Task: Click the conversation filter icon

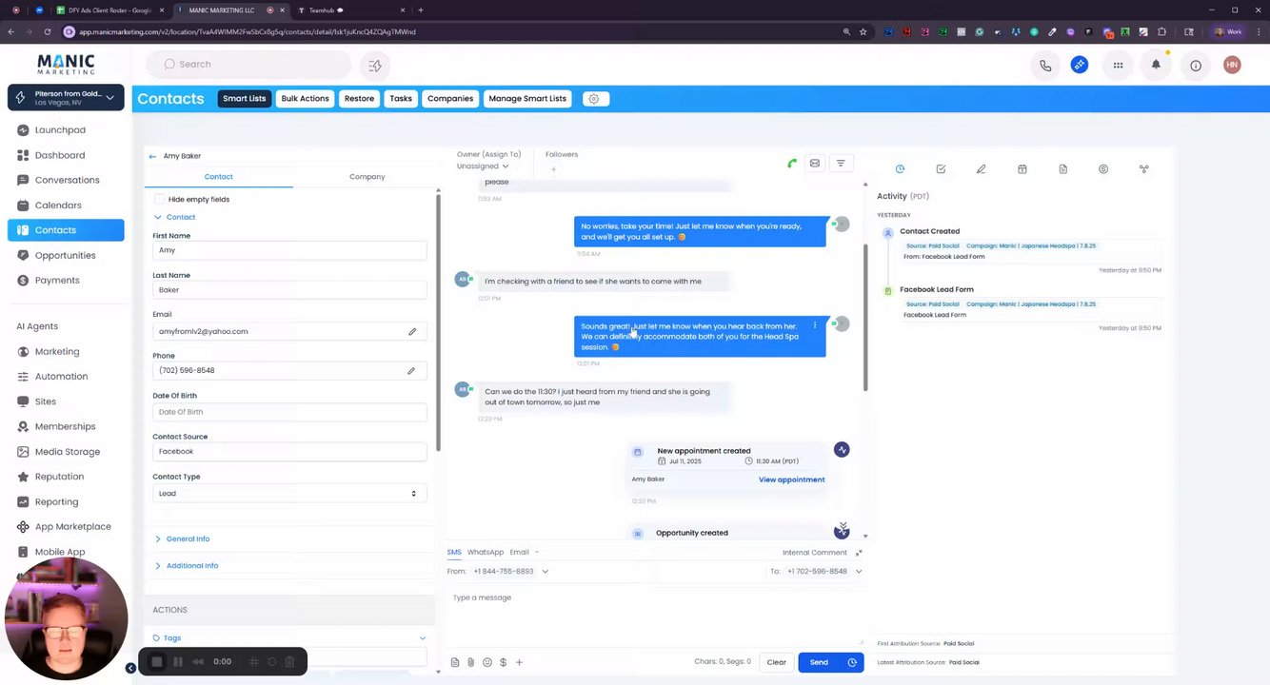Action: point(841,164)
